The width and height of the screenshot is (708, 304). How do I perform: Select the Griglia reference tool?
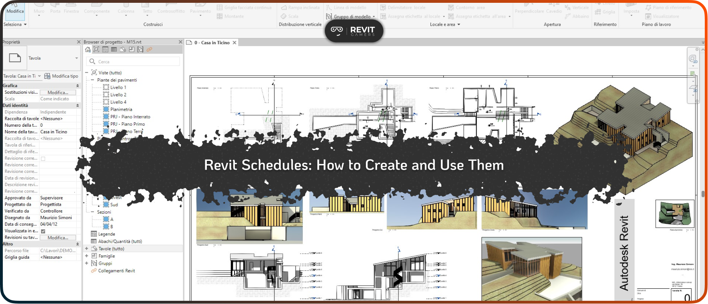(x=605, y=12)
